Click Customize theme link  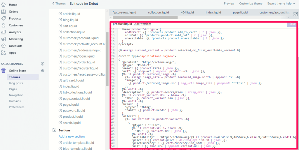pos(251,4)
